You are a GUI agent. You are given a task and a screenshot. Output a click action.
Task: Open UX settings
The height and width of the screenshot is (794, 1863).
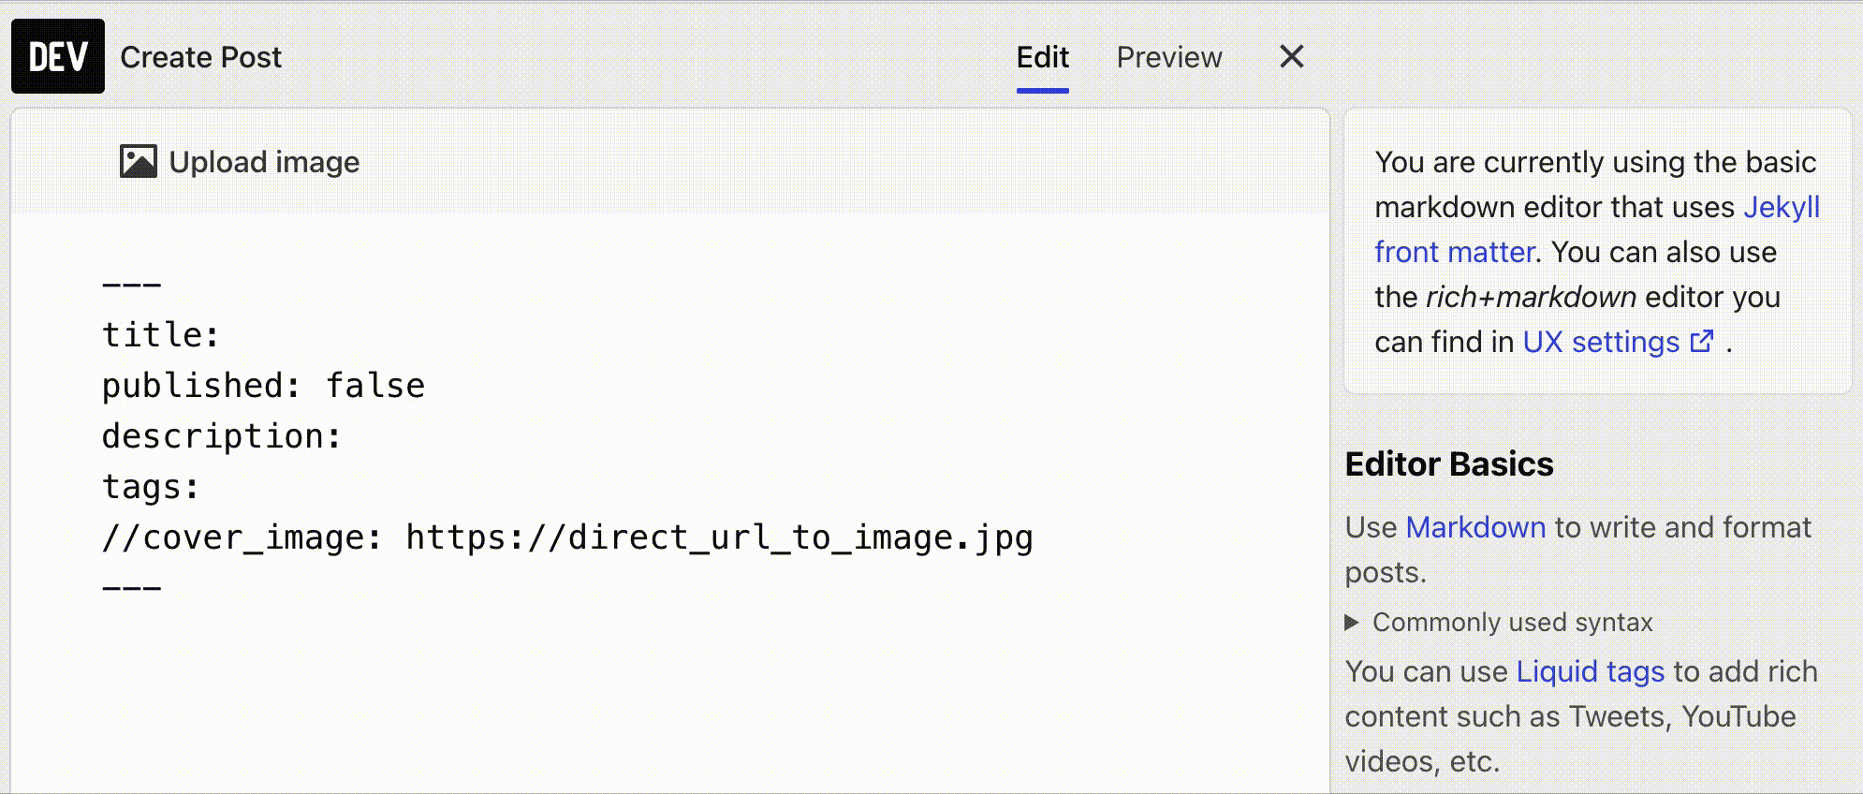pos(1603,341)
